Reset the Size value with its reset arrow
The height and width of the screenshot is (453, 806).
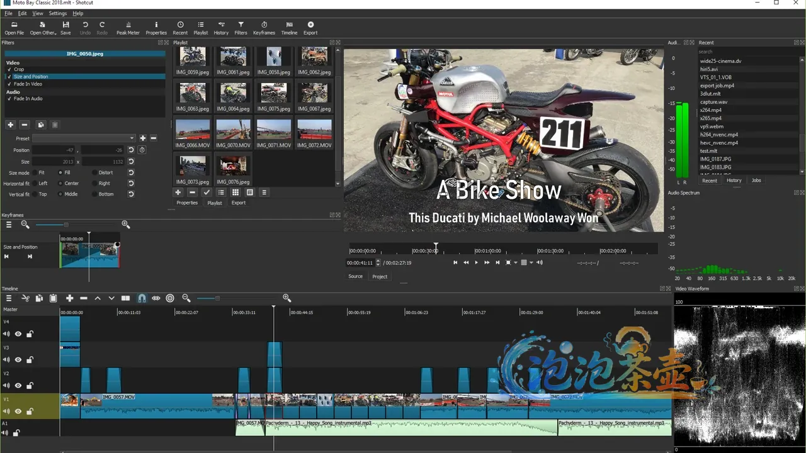(x=131, y=162)
